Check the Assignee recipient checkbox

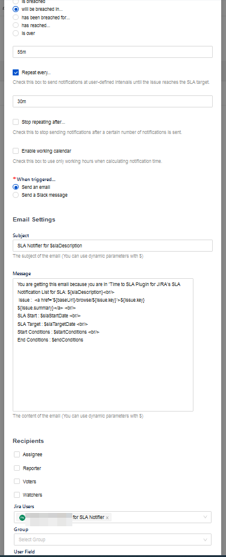coord(17,454)
